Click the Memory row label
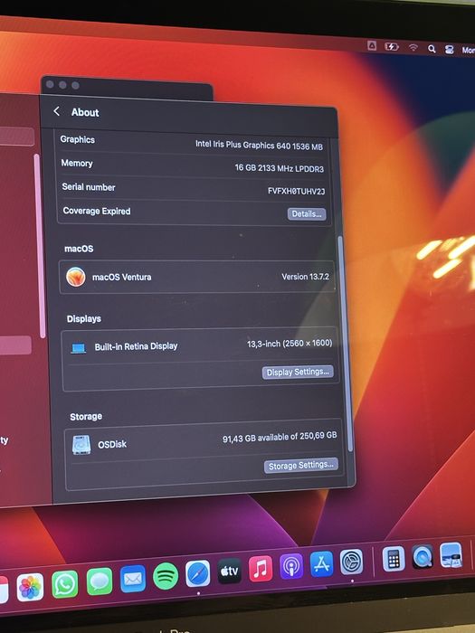Screen dimensions: 475x633 pyautogui.click(x=77, y=163)
